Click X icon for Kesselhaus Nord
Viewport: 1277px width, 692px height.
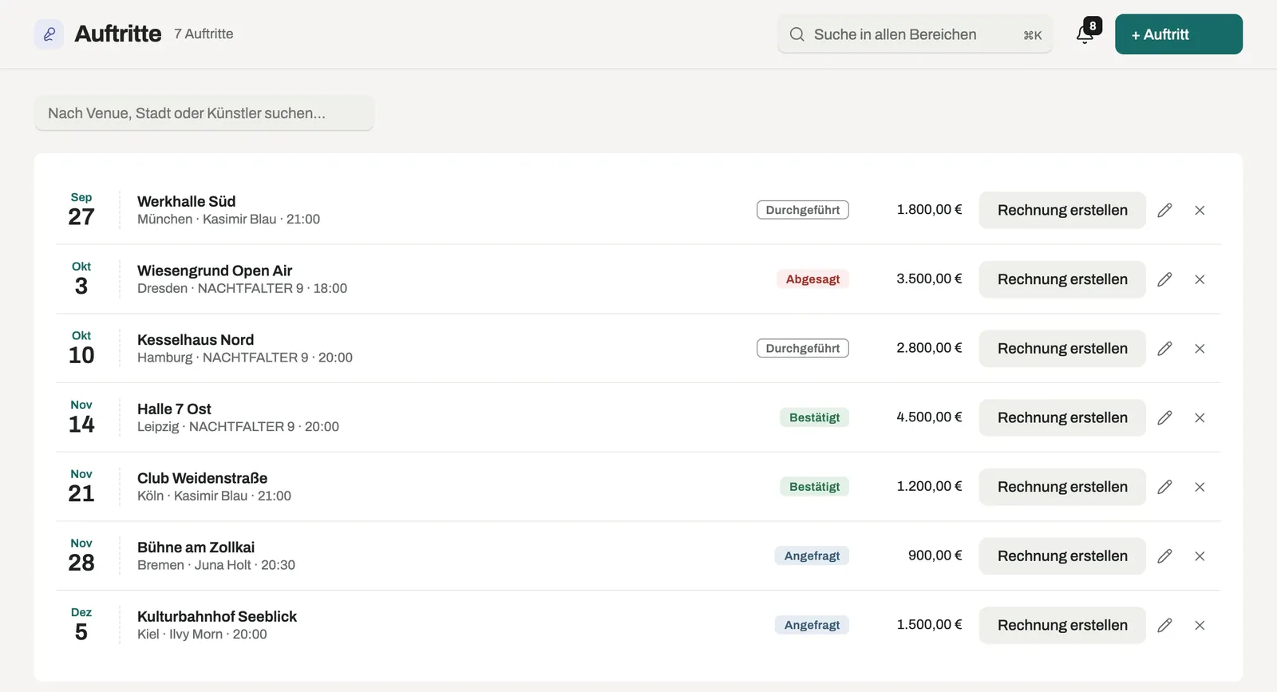click(1200, 349)
